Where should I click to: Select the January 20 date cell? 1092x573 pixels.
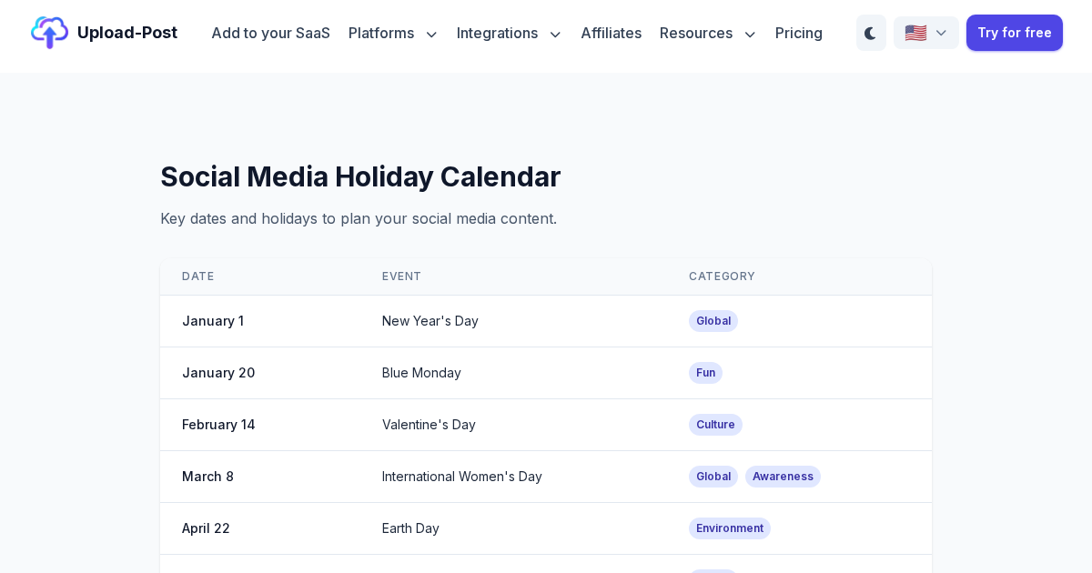tap(218, 373)
